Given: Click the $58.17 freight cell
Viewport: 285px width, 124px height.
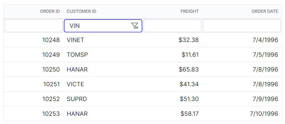Looking at the screenshot, I should [x=189, y=114].
